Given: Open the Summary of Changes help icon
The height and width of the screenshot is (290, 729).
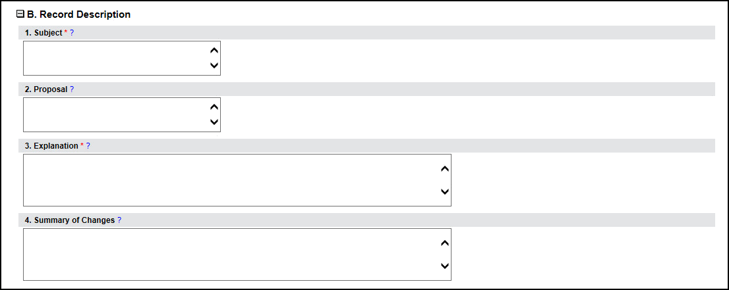Looking at the screenshot, I should (119, 220).
